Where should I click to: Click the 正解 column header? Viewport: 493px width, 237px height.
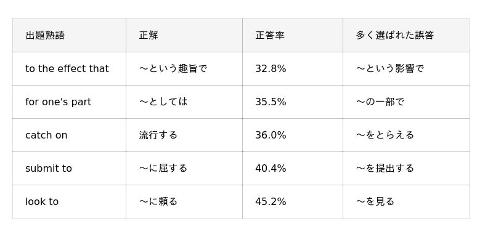point(184,35)
